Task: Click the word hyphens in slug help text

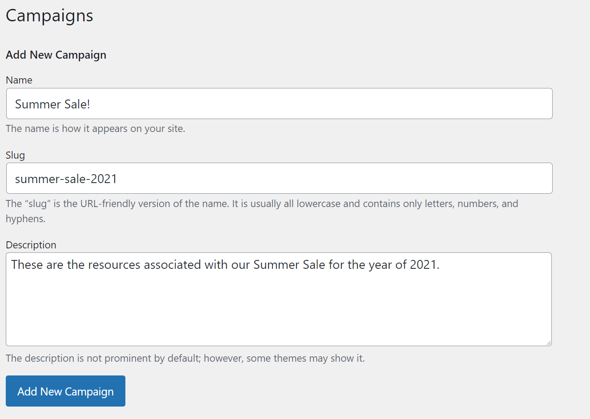Action: coord(24,219)
